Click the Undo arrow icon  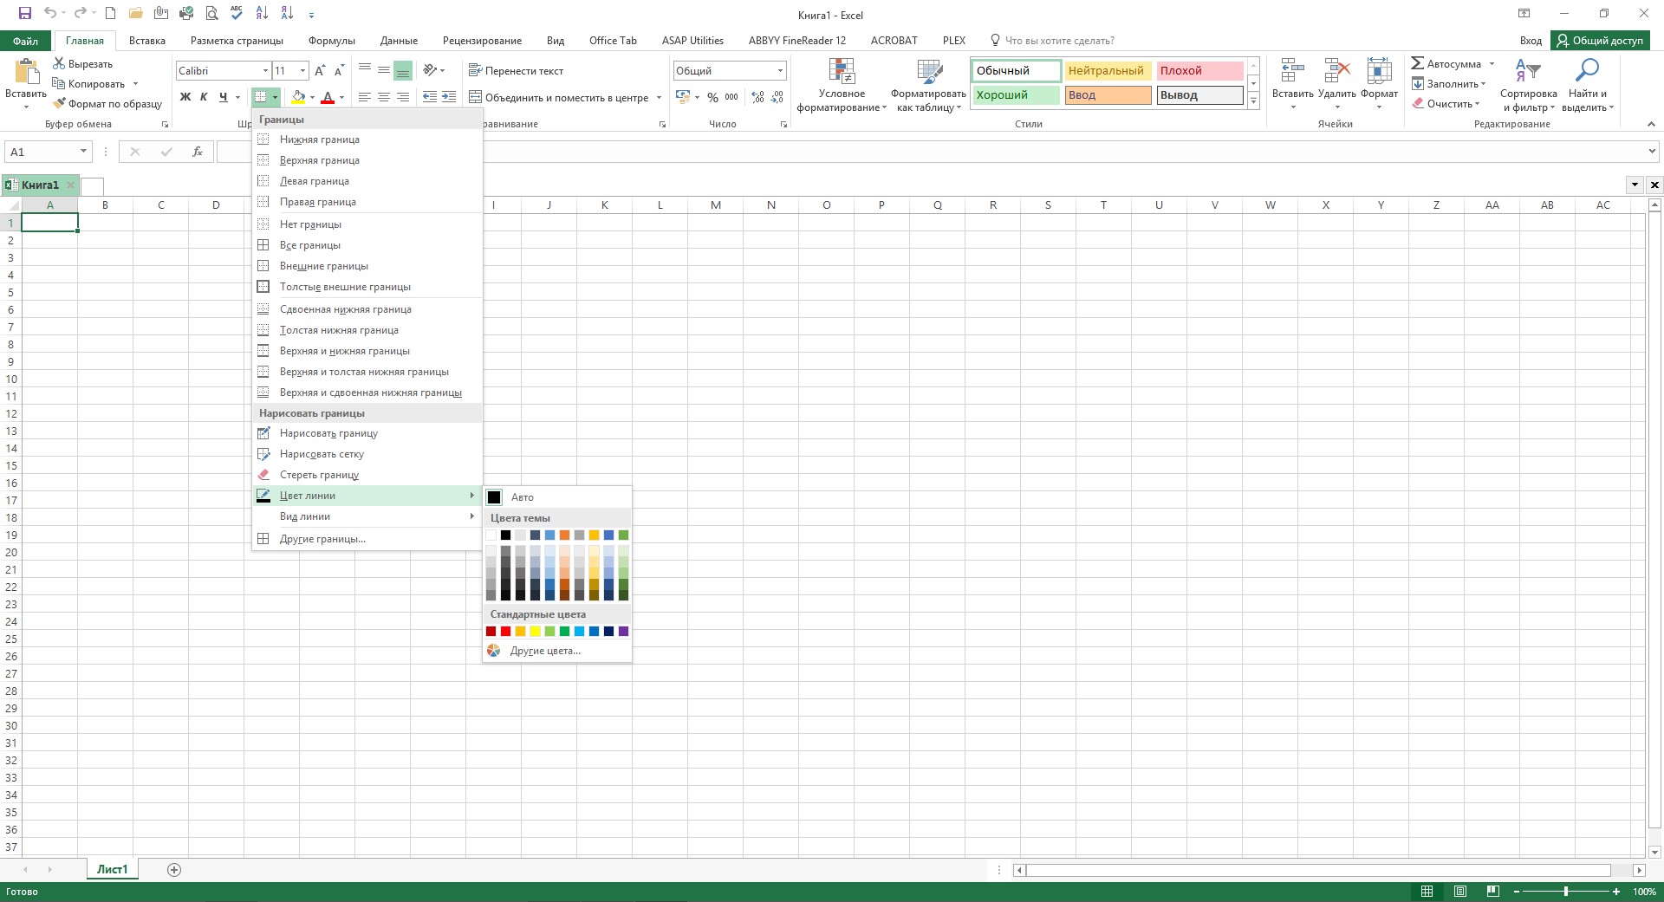point(50,14)
